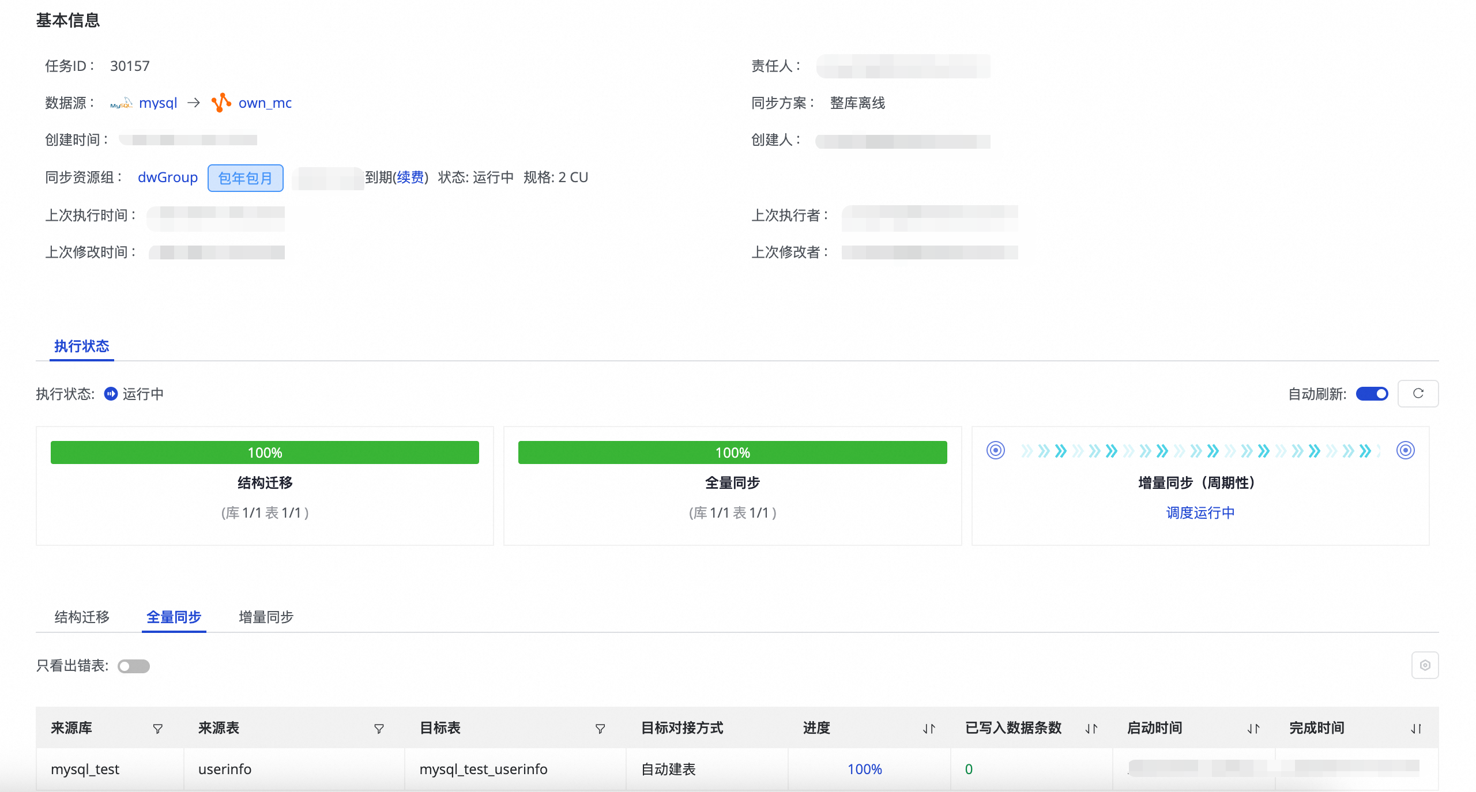
Task: Open the table column settings icon
Action: [1425, 665]
